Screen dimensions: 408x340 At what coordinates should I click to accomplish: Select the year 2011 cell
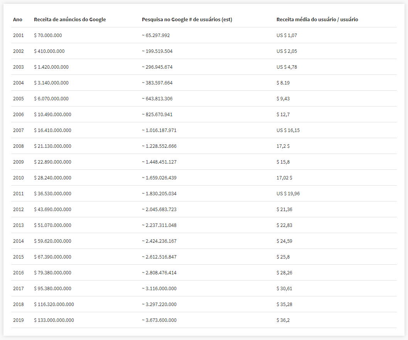19,194
